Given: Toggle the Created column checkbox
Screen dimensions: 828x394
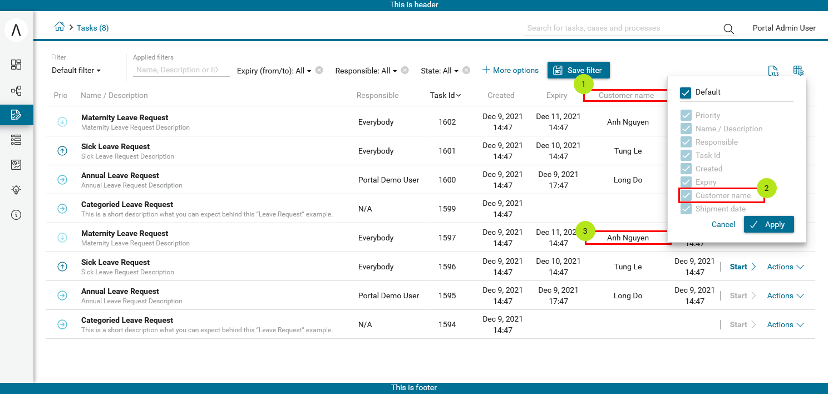Looking at the screenshot, I should click(686, 169).
